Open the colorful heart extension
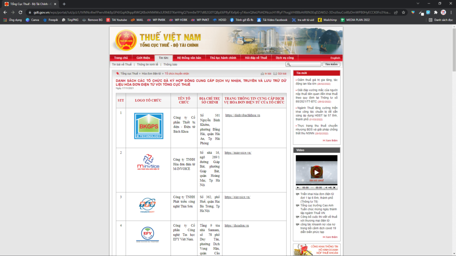The width and height of the screenshot is (456, 256). (413, 12)
